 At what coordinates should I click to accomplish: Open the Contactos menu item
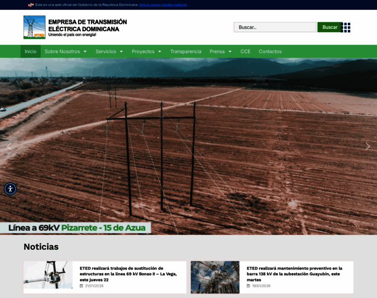pyautogui.click(x=270, y=52)
